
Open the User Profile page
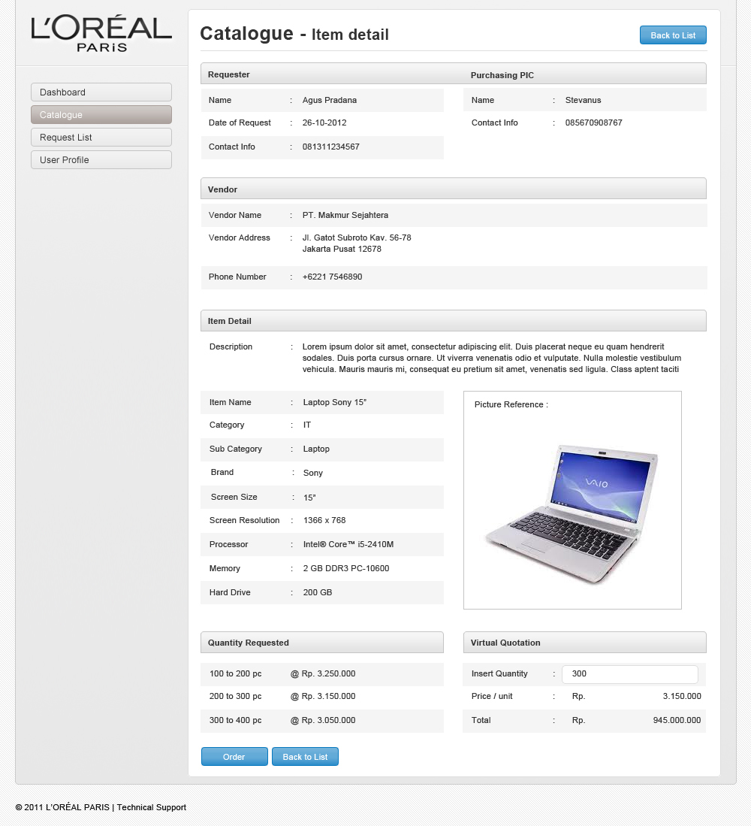point(101,160)
